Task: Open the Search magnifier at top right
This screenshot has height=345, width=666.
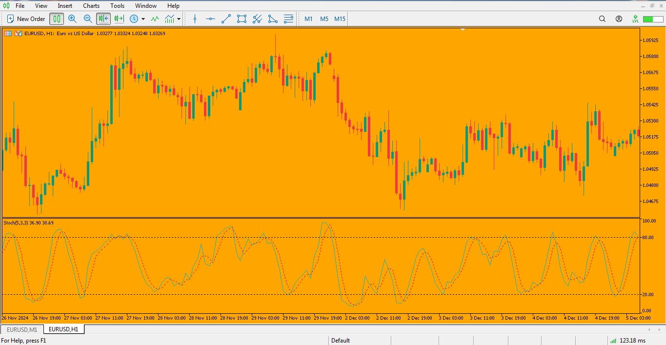Action: coord(602,19)
